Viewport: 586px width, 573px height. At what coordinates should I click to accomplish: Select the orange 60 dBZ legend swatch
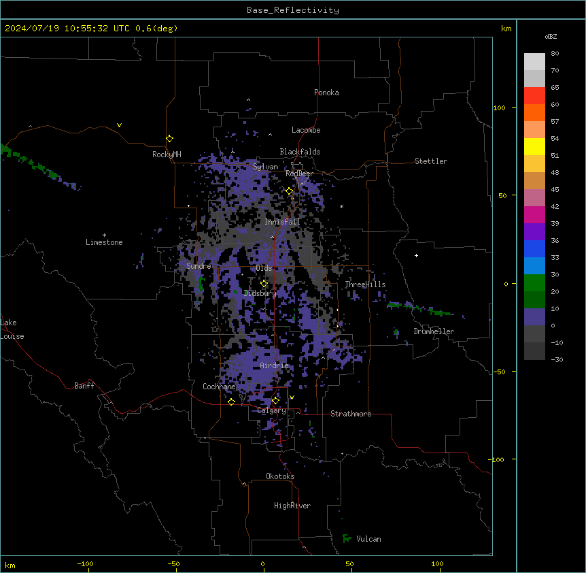[534, 112]
